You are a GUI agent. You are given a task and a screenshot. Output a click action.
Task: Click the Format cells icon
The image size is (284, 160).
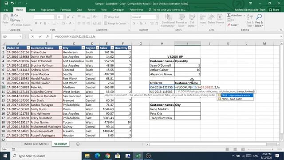click(x=220, y=17)
